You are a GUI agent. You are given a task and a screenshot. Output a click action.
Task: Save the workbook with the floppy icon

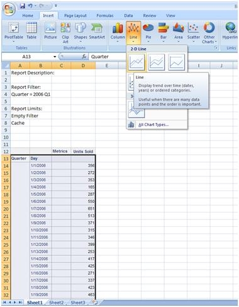coord(23,6)
